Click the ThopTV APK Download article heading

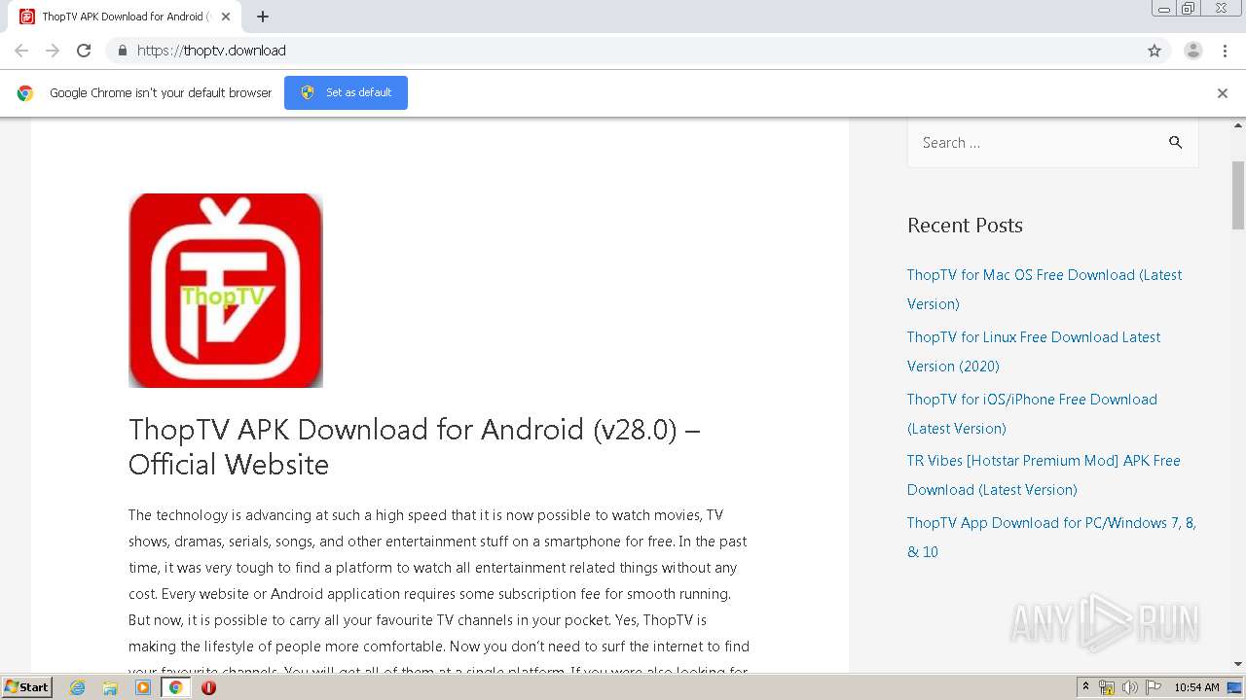click(x=415, y=446)
